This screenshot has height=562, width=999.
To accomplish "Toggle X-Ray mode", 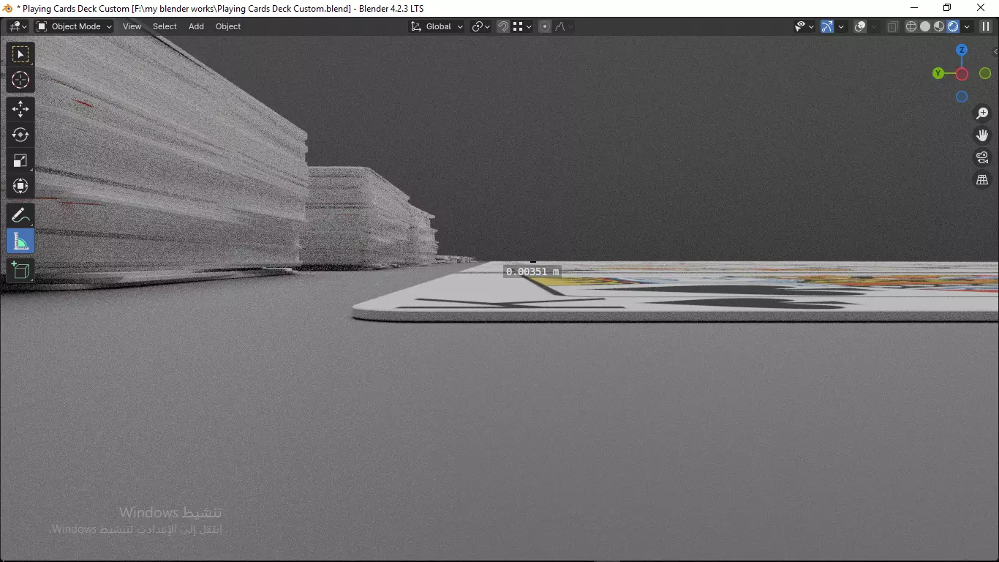I will tap(893, 26).
